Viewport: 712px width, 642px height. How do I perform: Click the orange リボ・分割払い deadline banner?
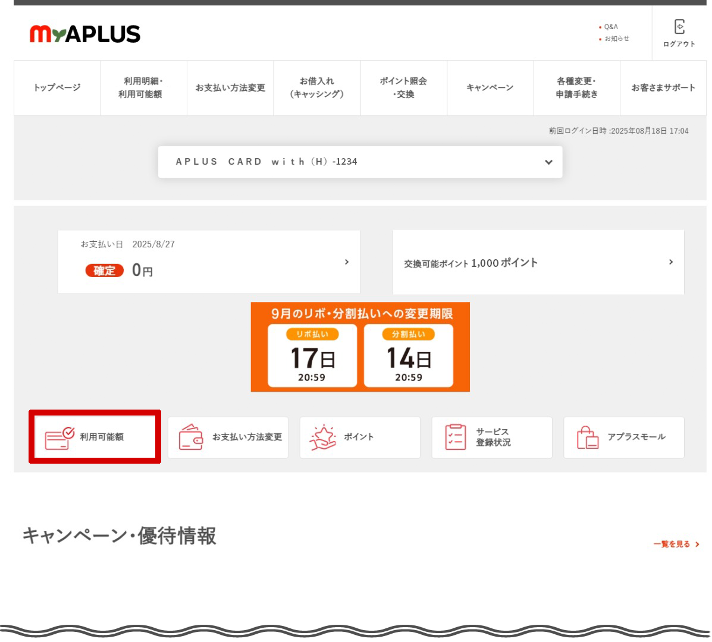coord(360,347)
